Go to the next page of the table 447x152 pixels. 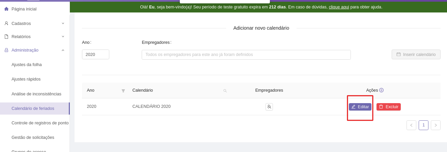pos(436,125)
